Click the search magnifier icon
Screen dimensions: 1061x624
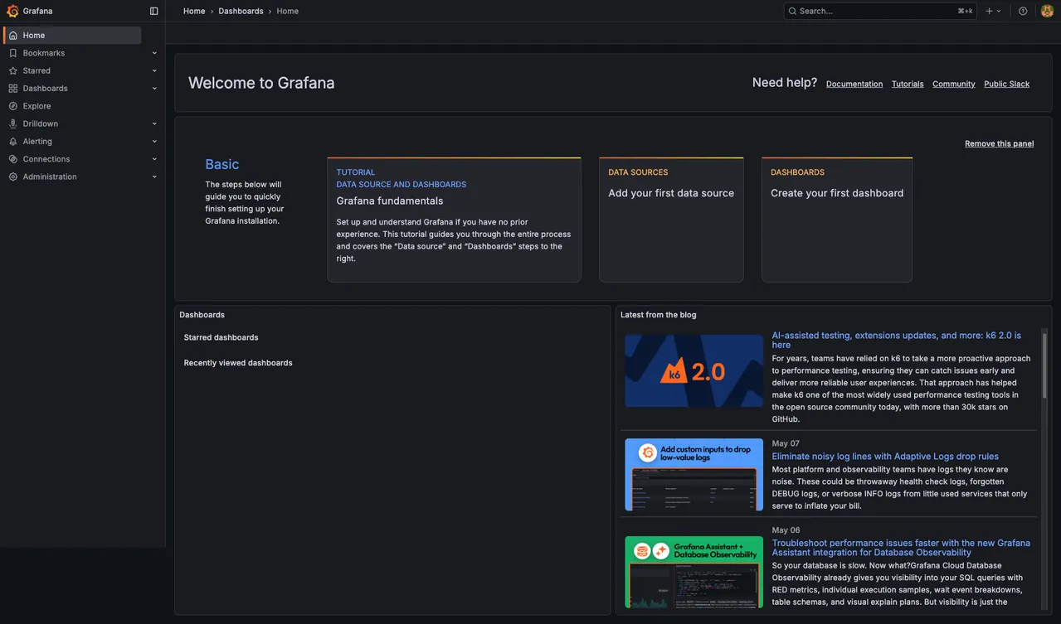pyautogui.click(x=792, y=11)
